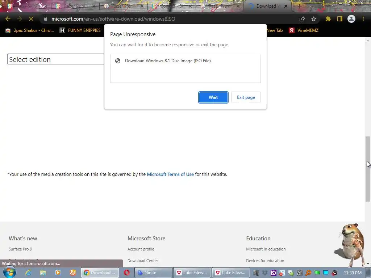Click the page vertical scrollbar thumb

(x=368, y=169)
